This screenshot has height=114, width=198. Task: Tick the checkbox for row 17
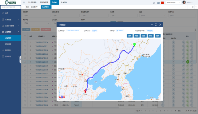pos(25,105)
